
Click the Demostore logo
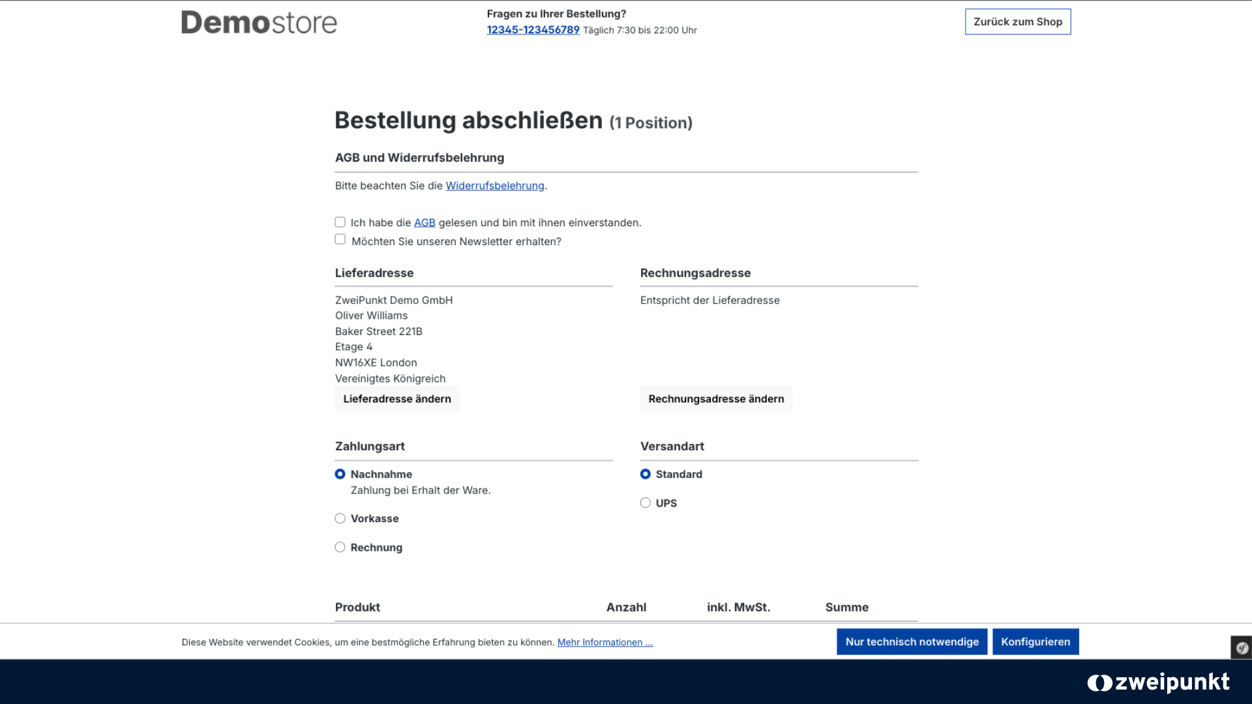259,22
